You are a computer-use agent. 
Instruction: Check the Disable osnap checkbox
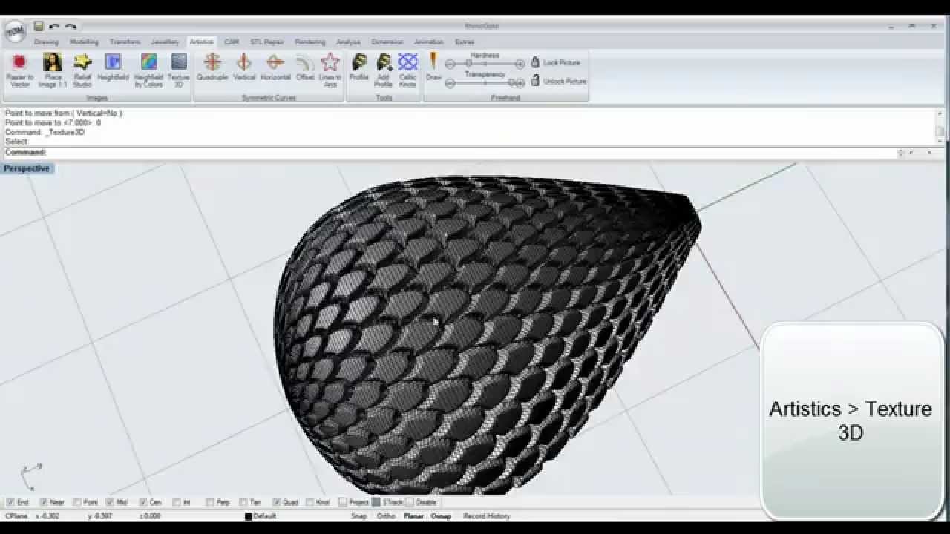409,502
